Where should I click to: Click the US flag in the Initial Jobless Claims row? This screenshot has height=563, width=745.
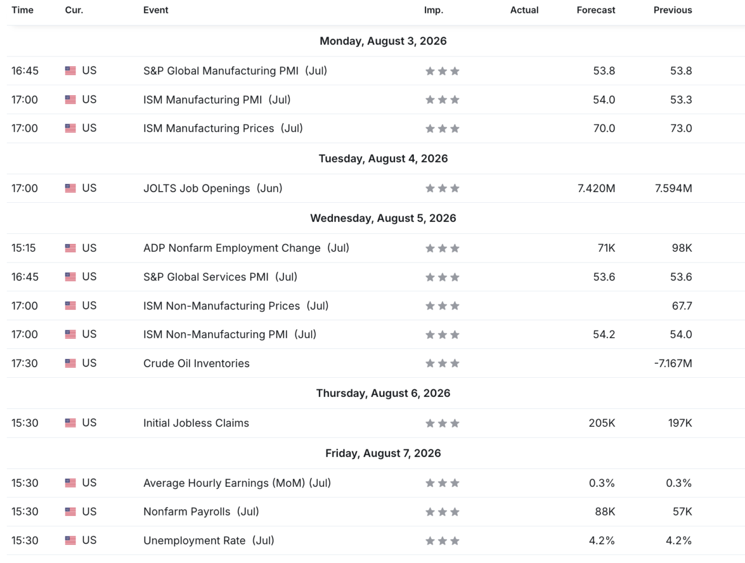[70, 423]
